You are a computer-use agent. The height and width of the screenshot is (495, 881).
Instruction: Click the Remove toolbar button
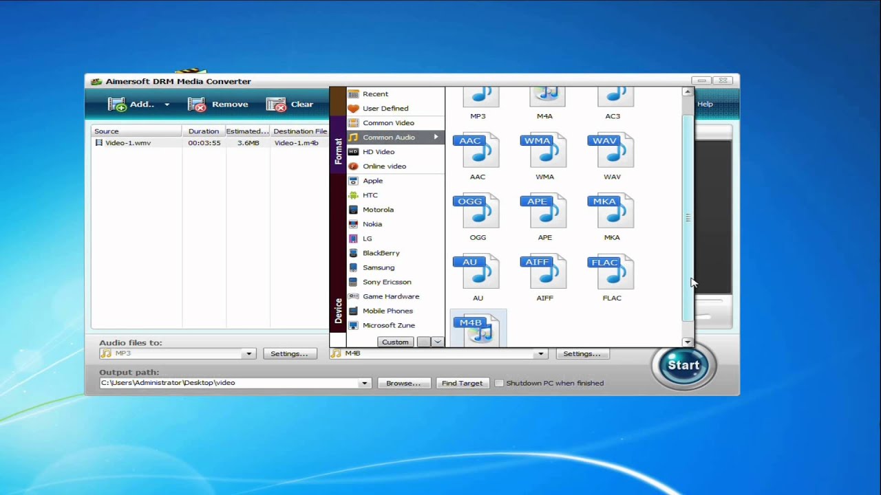point(217,104)
